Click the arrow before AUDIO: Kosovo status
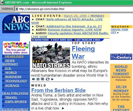 33,30
